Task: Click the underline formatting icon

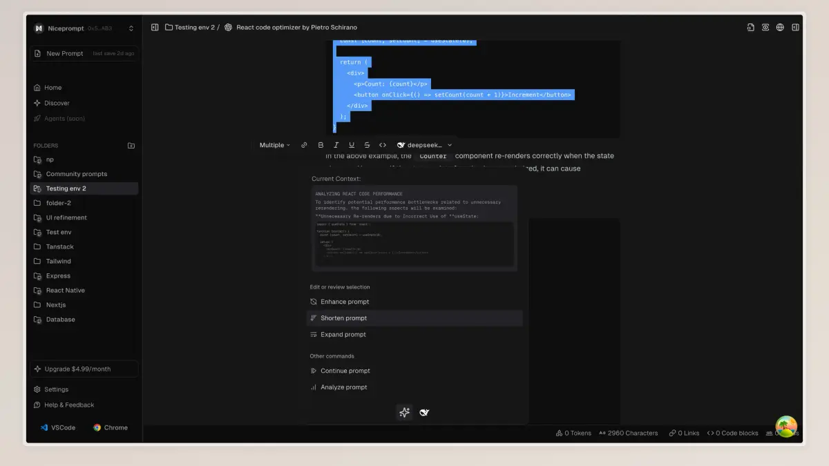Action: pos(352,145)
